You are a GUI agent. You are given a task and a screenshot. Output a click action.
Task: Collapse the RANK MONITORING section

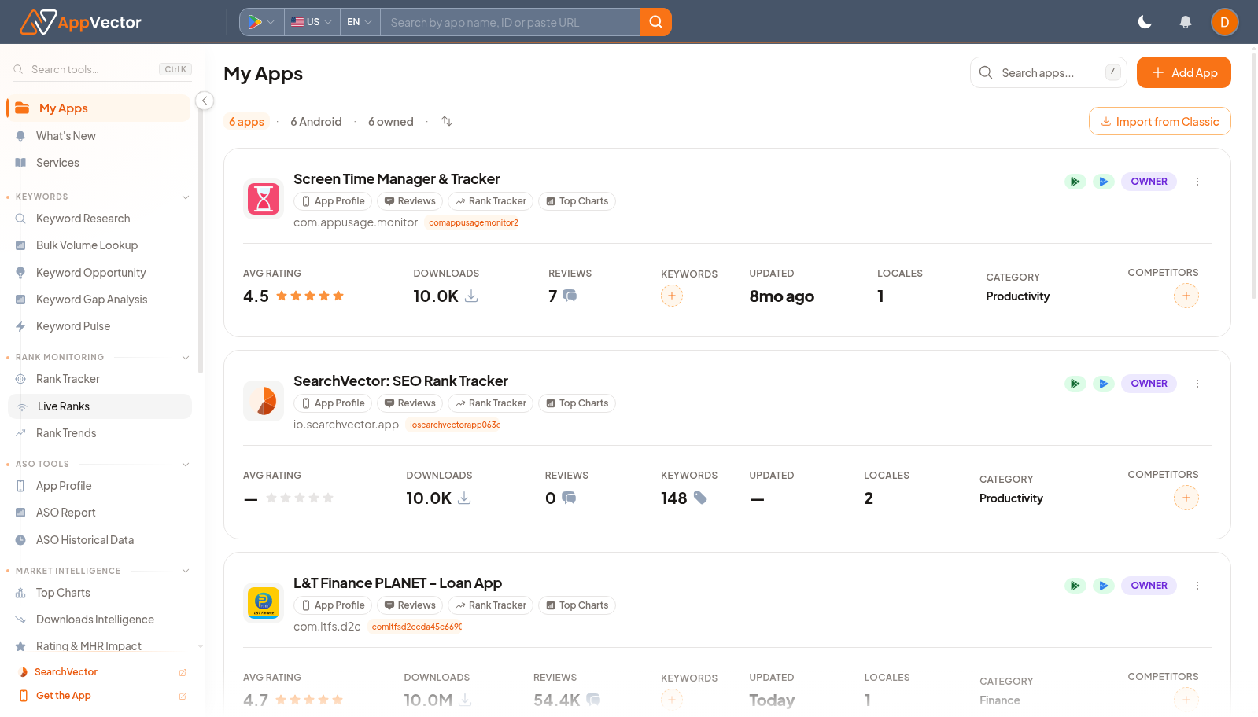[186, 357]
